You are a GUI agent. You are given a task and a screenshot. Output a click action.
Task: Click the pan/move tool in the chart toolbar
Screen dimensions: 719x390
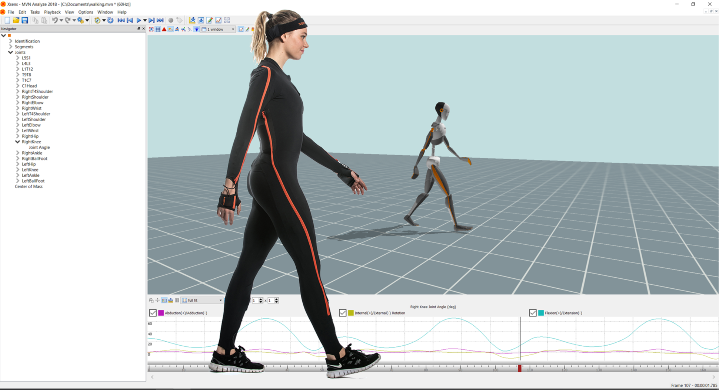pyautogui.click(x=157, y=300)
